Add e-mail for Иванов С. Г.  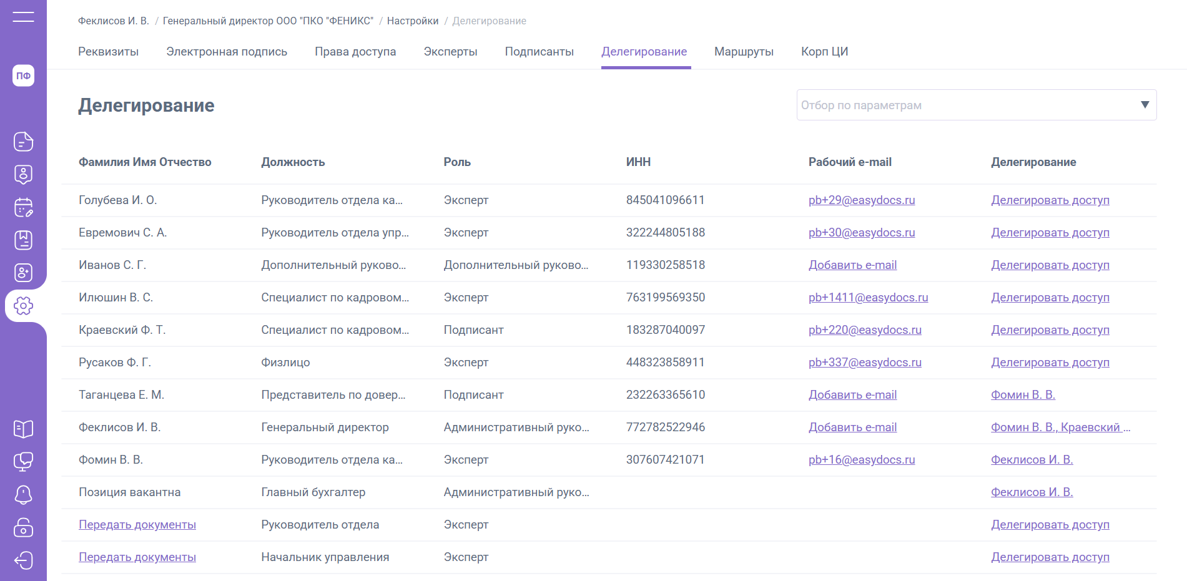tap(852, 265)
